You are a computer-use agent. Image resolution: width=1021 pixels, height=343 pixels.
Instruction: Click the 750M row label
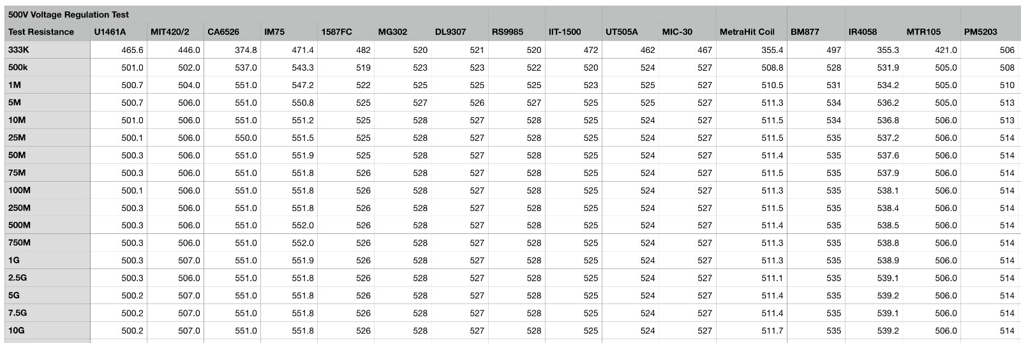[19, 243]
